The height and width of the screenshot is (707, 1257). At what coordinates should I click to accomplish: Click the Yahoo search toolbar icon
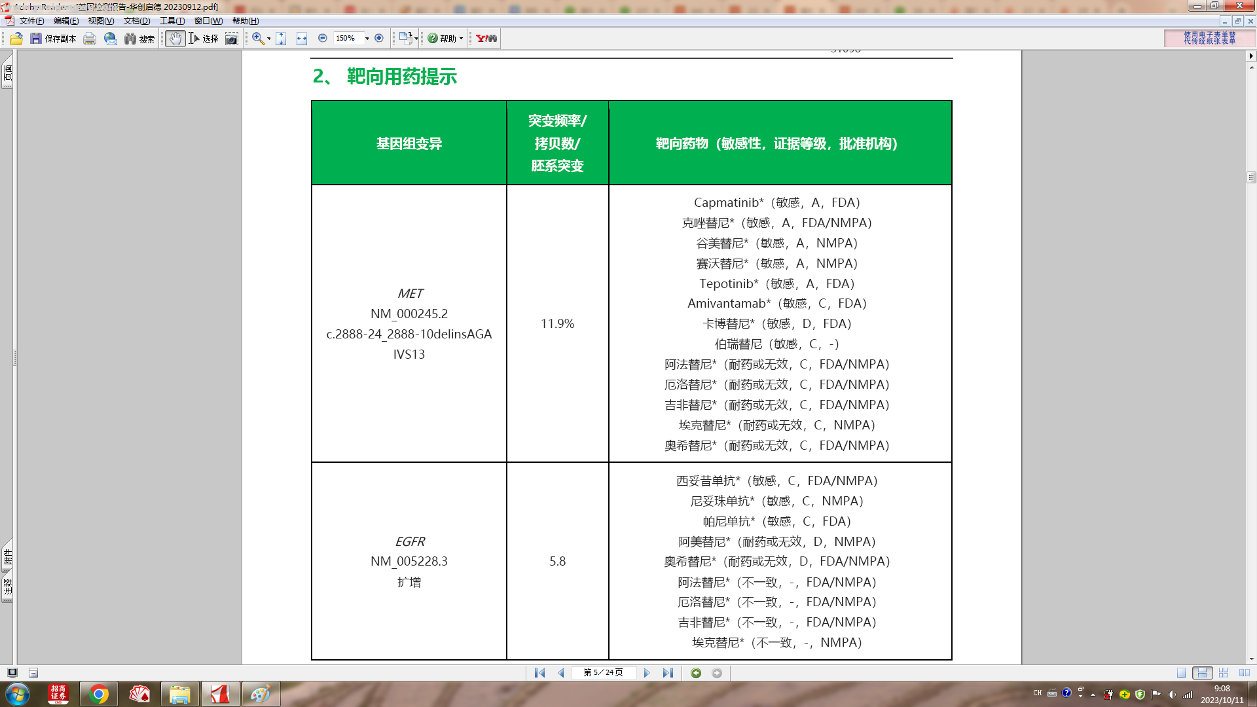(x=486, y=39)
